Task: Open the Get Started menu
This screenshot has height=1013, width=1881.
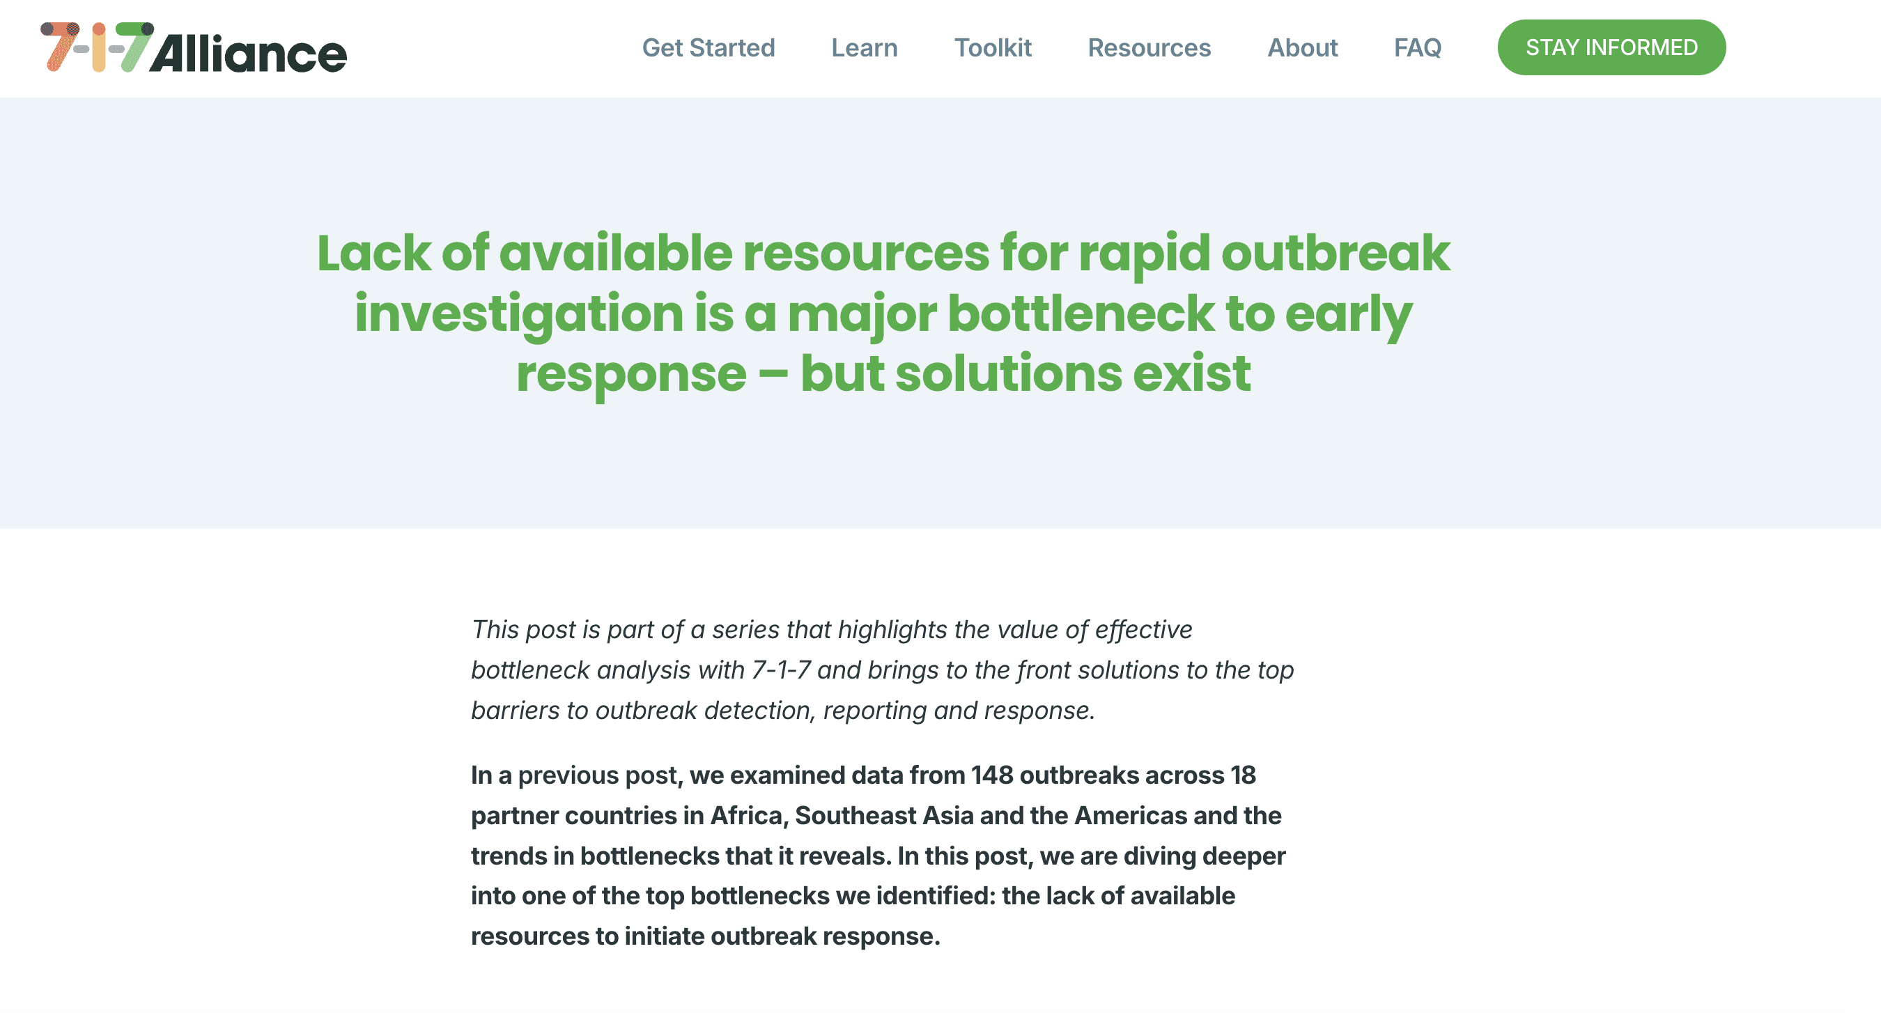Action: pyautogui.click(x=709, y=47)
